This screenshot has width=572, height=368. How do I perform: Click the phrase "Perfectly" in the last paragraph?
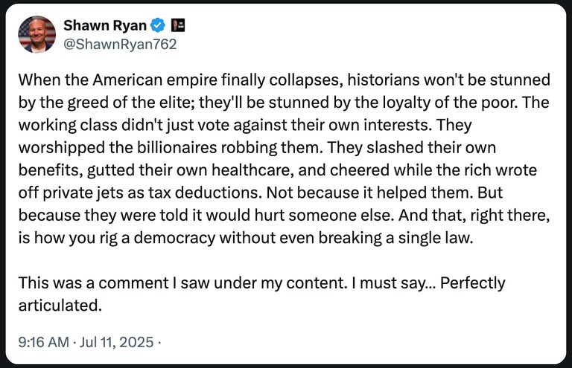coord(473,283)
